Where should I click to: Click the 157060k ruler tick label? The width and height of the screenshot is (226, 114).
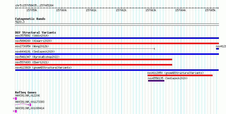pyautogui.click(x=61, y=10)
